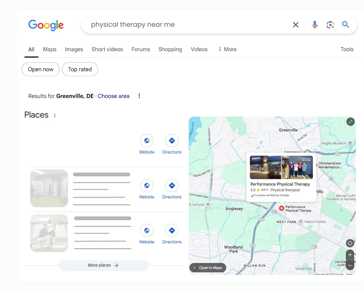Click the Performance Physical Therapy map pin
This screenshot has width=364, height=291.
(x=281, y=208)
